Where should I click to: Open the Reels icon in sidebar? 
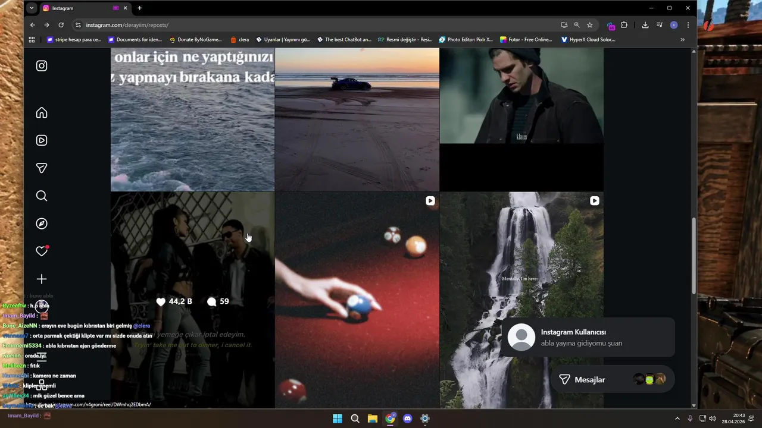[x=42, y=141]
